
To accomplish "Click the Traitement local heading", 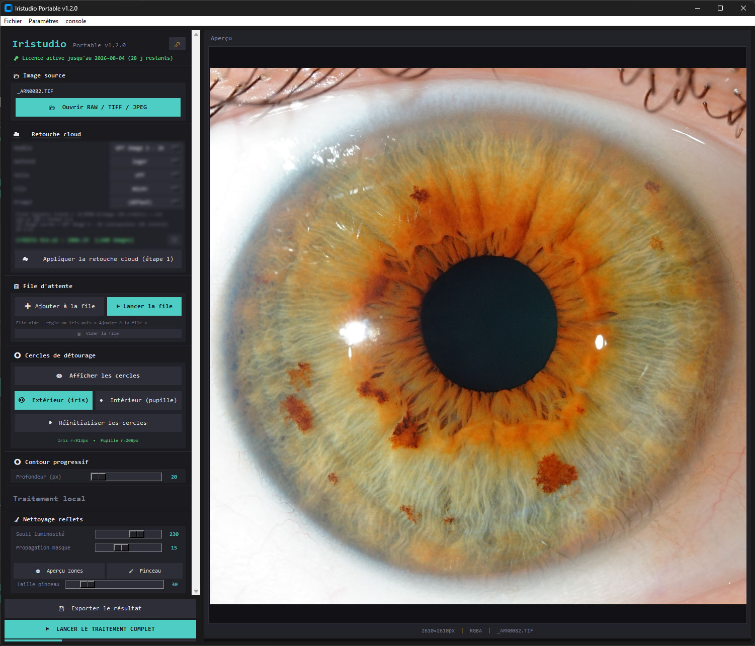I will (49, 499).
